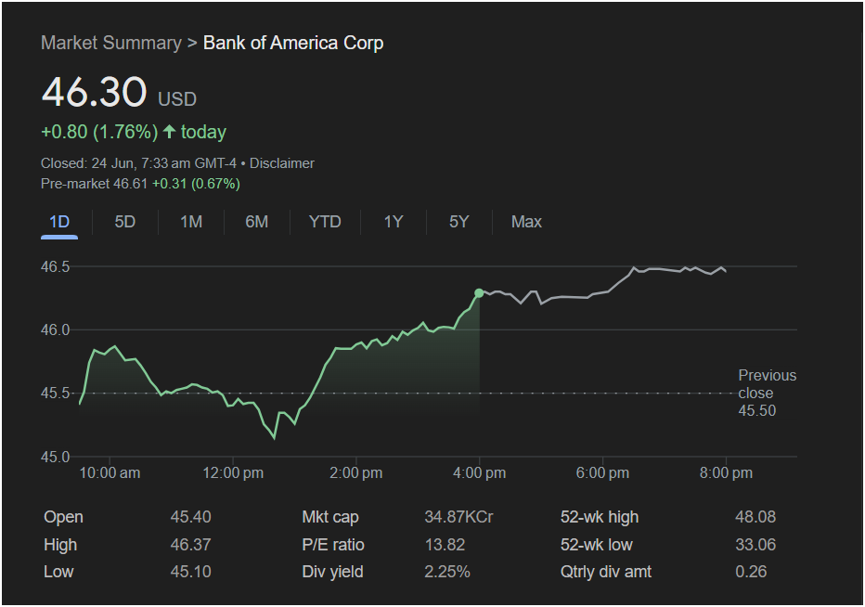Click the P/E ratio value 13.82
Viewport: 865px width, 607px height.
tap(445, 545)
